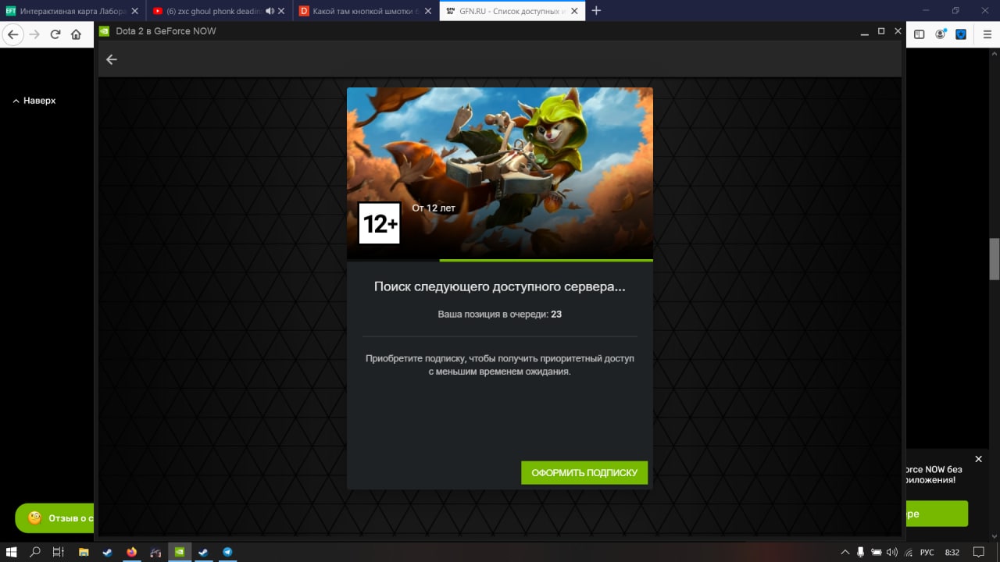Open the browser home page
Image resolution: width=1000 pixels, height=562 pixels.
pyautogui.click(x=76, y=34)
